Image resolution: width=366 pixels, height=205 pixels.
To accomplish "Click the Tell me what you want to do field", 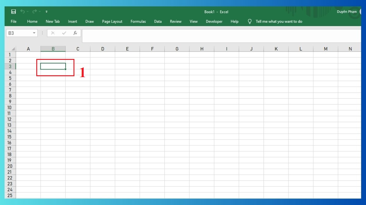I will tap(279, 21).
